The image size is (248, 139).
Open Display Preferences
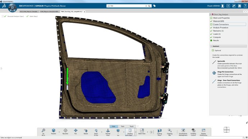coord(203,132)
